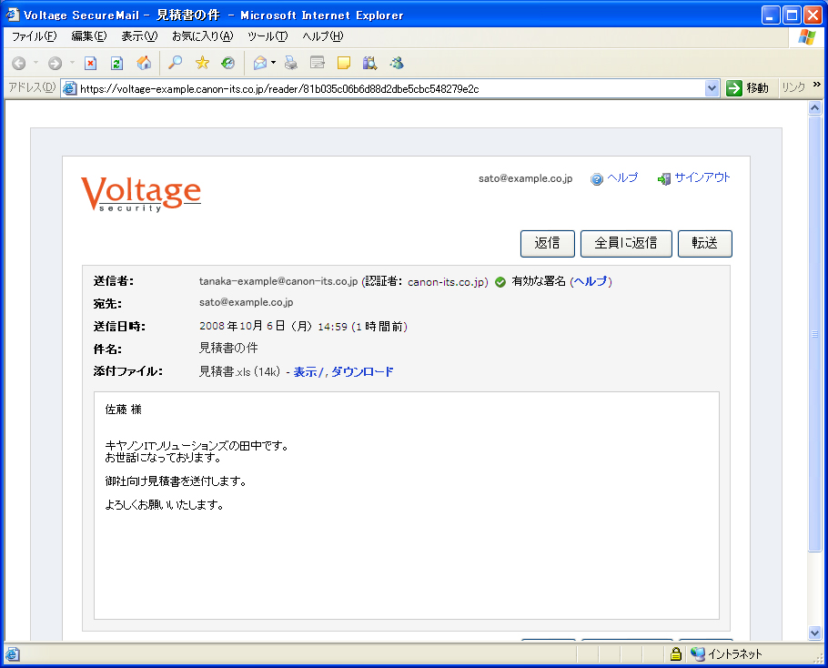Image resolution: width=828 pixels, height=668 pixels.
Task: Click the サインアウト link
Action: click(x=702, y=178)
